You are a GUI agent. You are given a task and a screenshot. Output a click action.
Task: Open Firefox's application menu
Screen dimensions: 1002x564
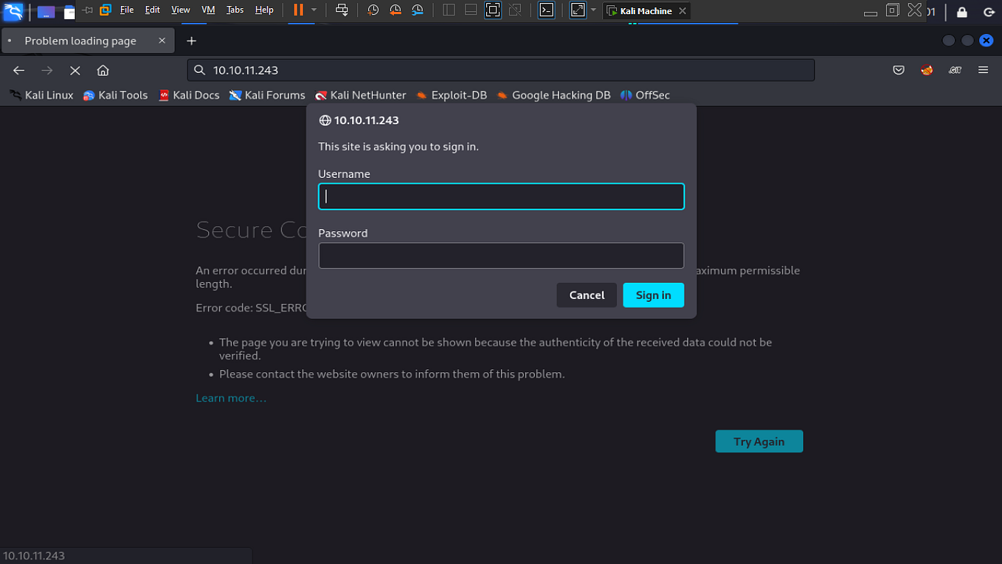[983, 69]
